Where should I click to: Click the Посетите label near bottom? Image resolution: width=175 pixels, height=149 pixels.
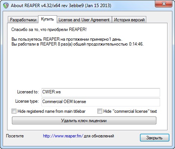pos(15,136)
